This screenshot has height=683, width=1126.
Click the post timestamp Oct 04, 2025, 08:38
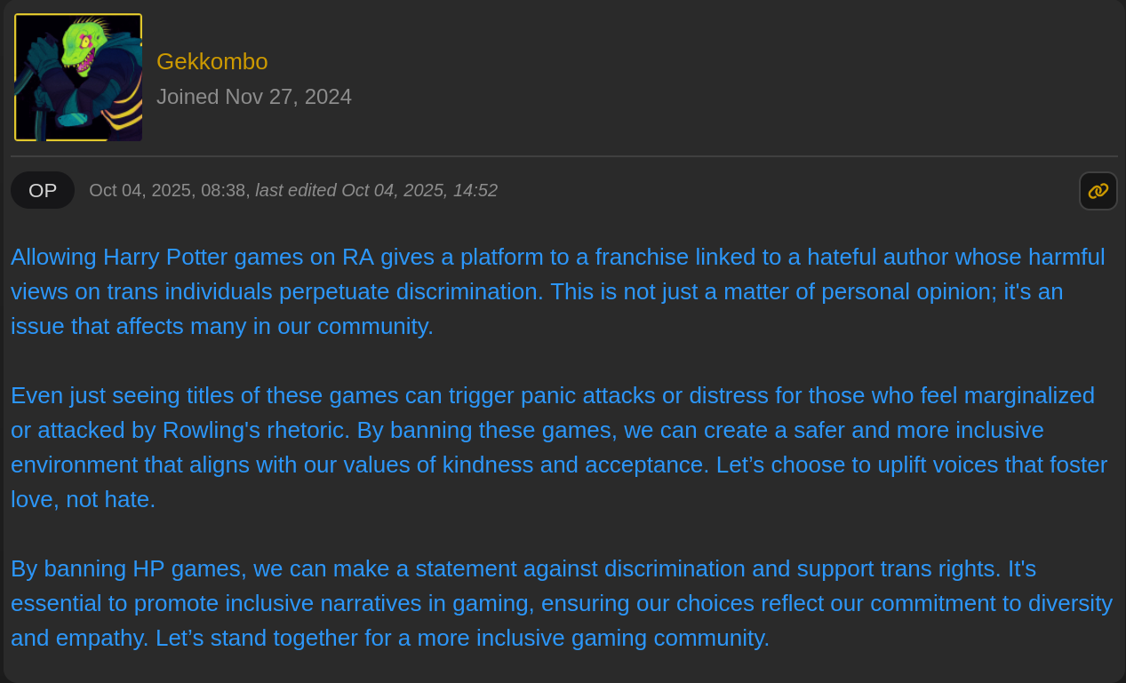point(169,190)
